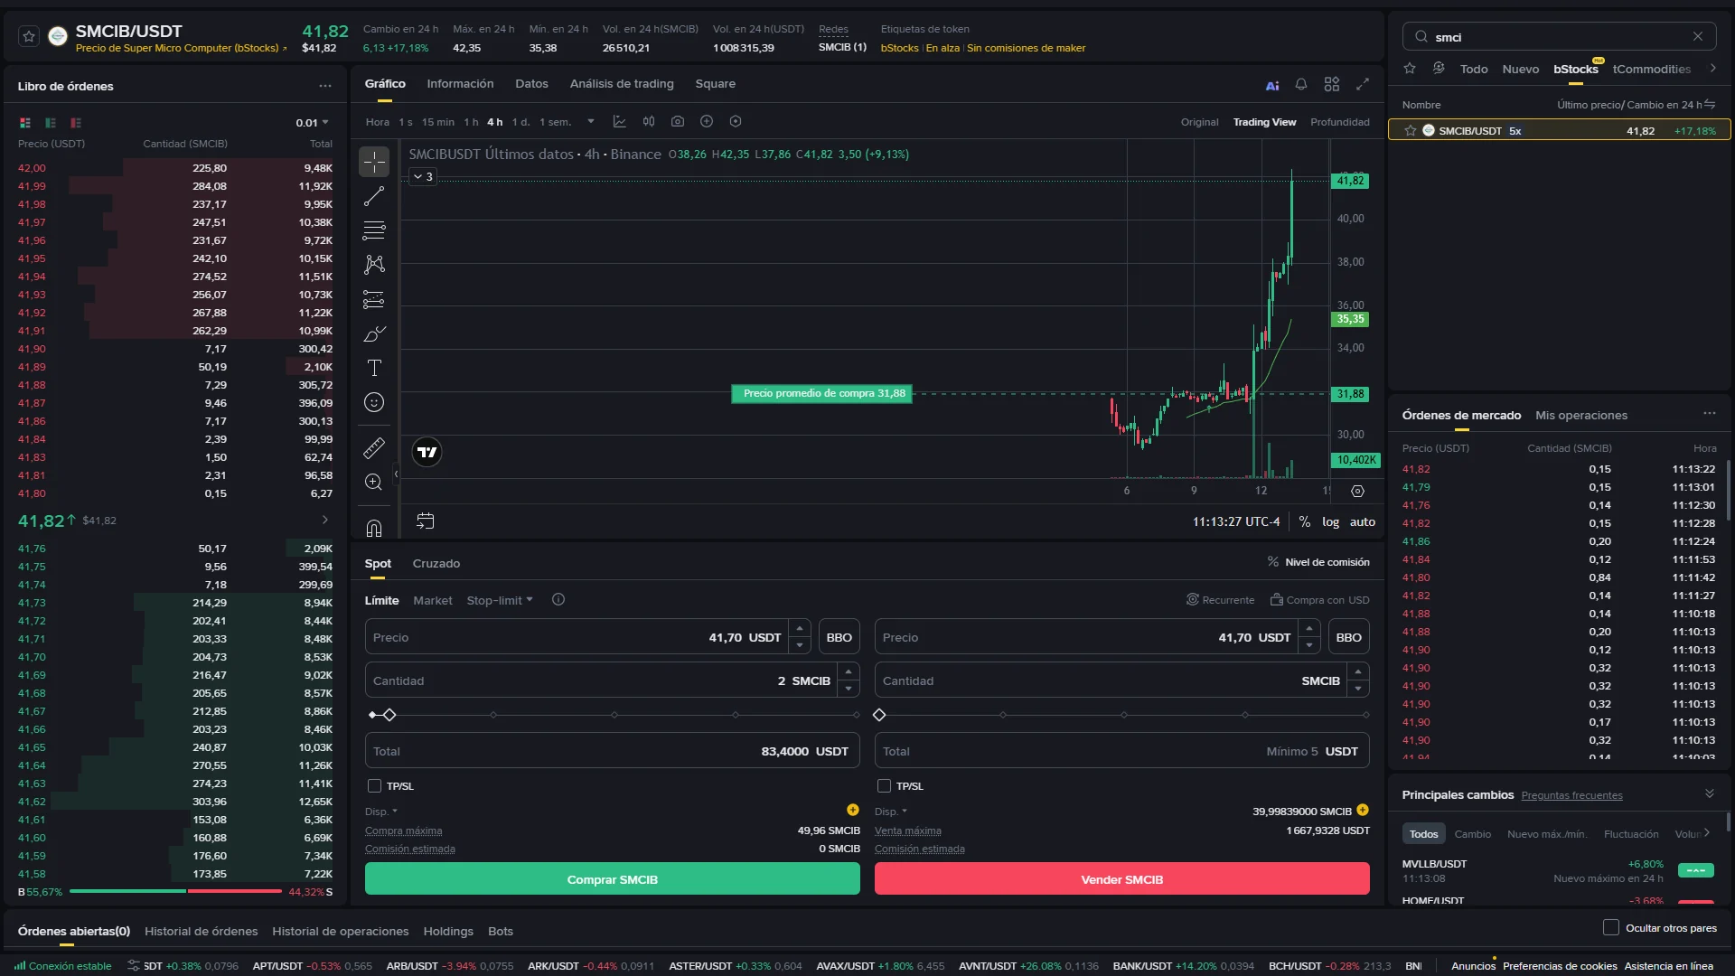1735x976 pixels.
Task: Open the chart layout grid icon
Action: coord(1332,84)
